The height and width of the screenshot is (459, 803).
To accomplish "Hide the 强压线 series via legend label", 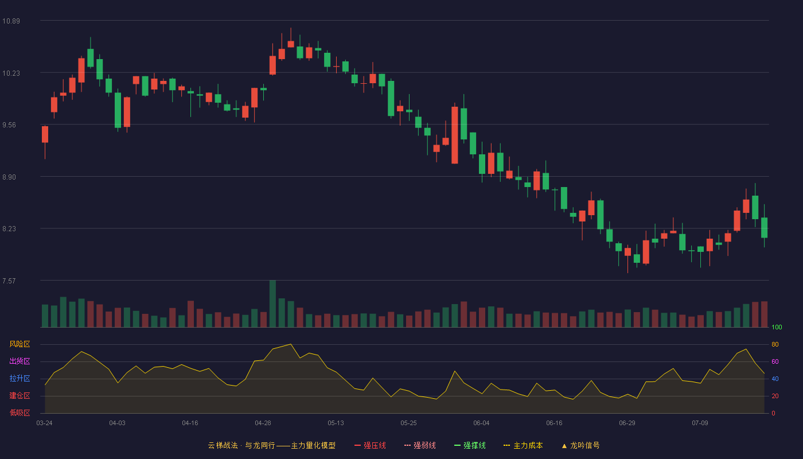I will (375, 445).
